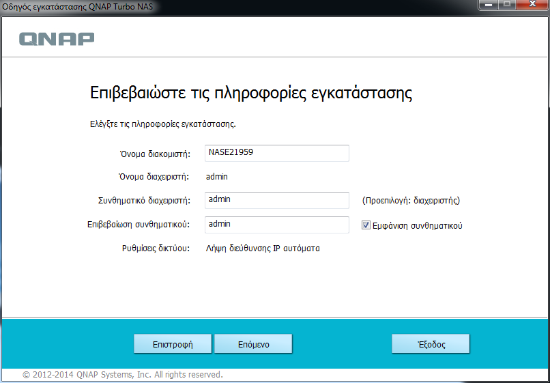Viewport: 550px width, 383px height.
Task: Click the (Προεπιλογή: διαχειριστής) hint text
Action: click(x=411, y=201)
